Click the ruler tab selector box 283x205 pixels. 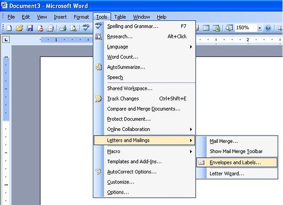6,40
